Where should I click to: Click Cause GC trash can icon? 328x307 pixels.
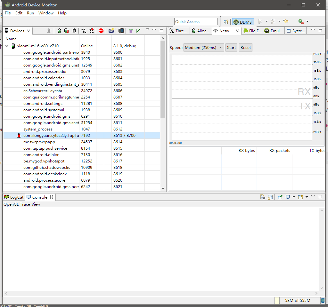coord(74,31)
